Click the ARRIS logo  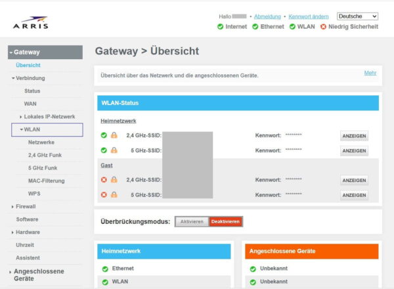[x=30, y=22]
